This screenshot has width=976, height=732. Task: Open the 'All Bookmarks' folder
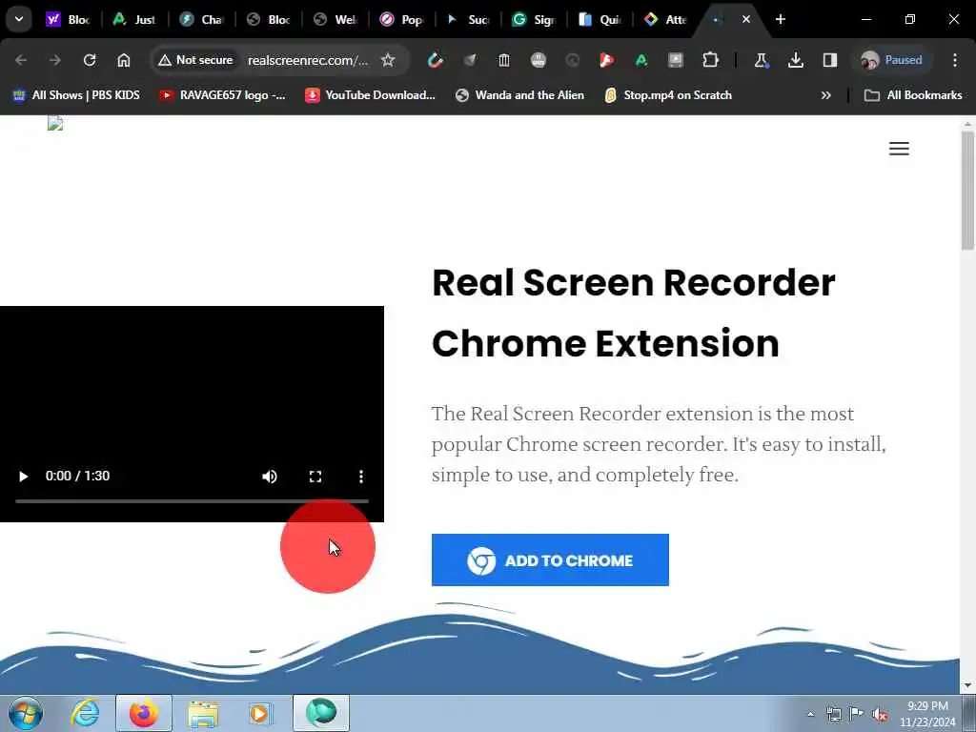[x=913, y=95]
